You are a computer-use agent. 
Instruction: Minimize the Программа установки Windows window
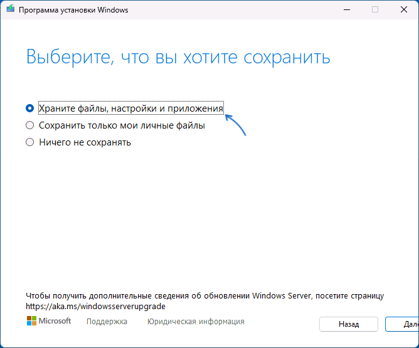tap(347, 9)
